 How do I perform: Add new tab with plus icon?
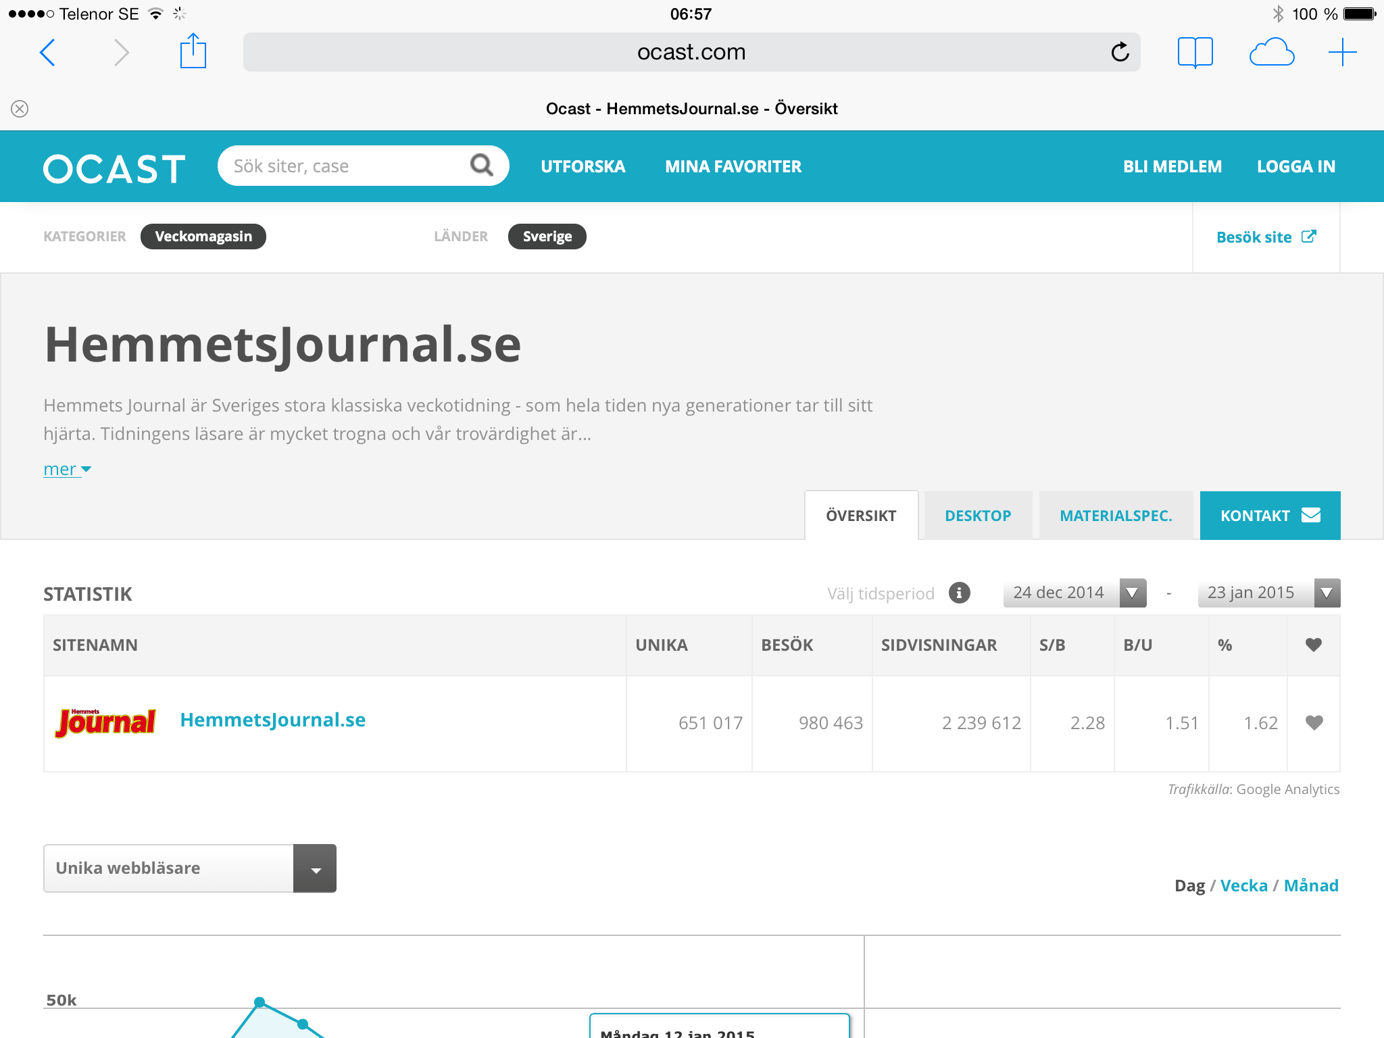click(x=1342, y=52)
